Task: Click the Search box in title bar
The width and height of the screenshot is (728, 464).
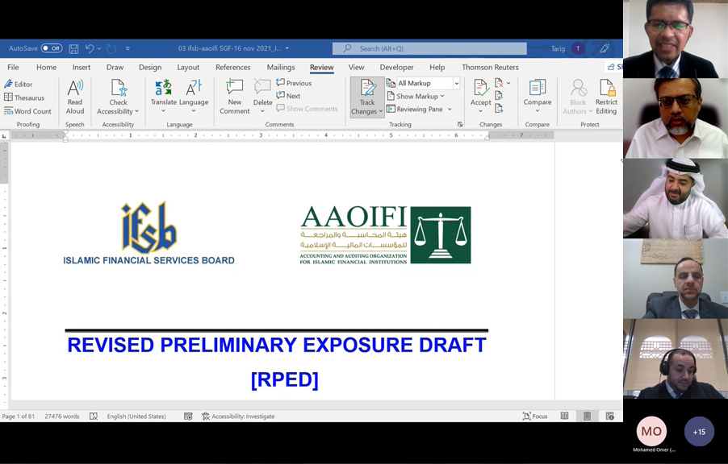Action: [x=429, y=48]
